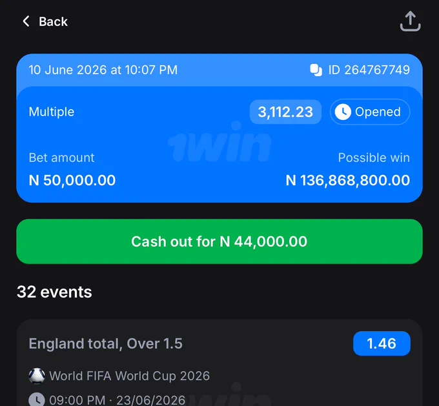
Task: Cash out for N 44,000.00
Action: tap(219, 241)
